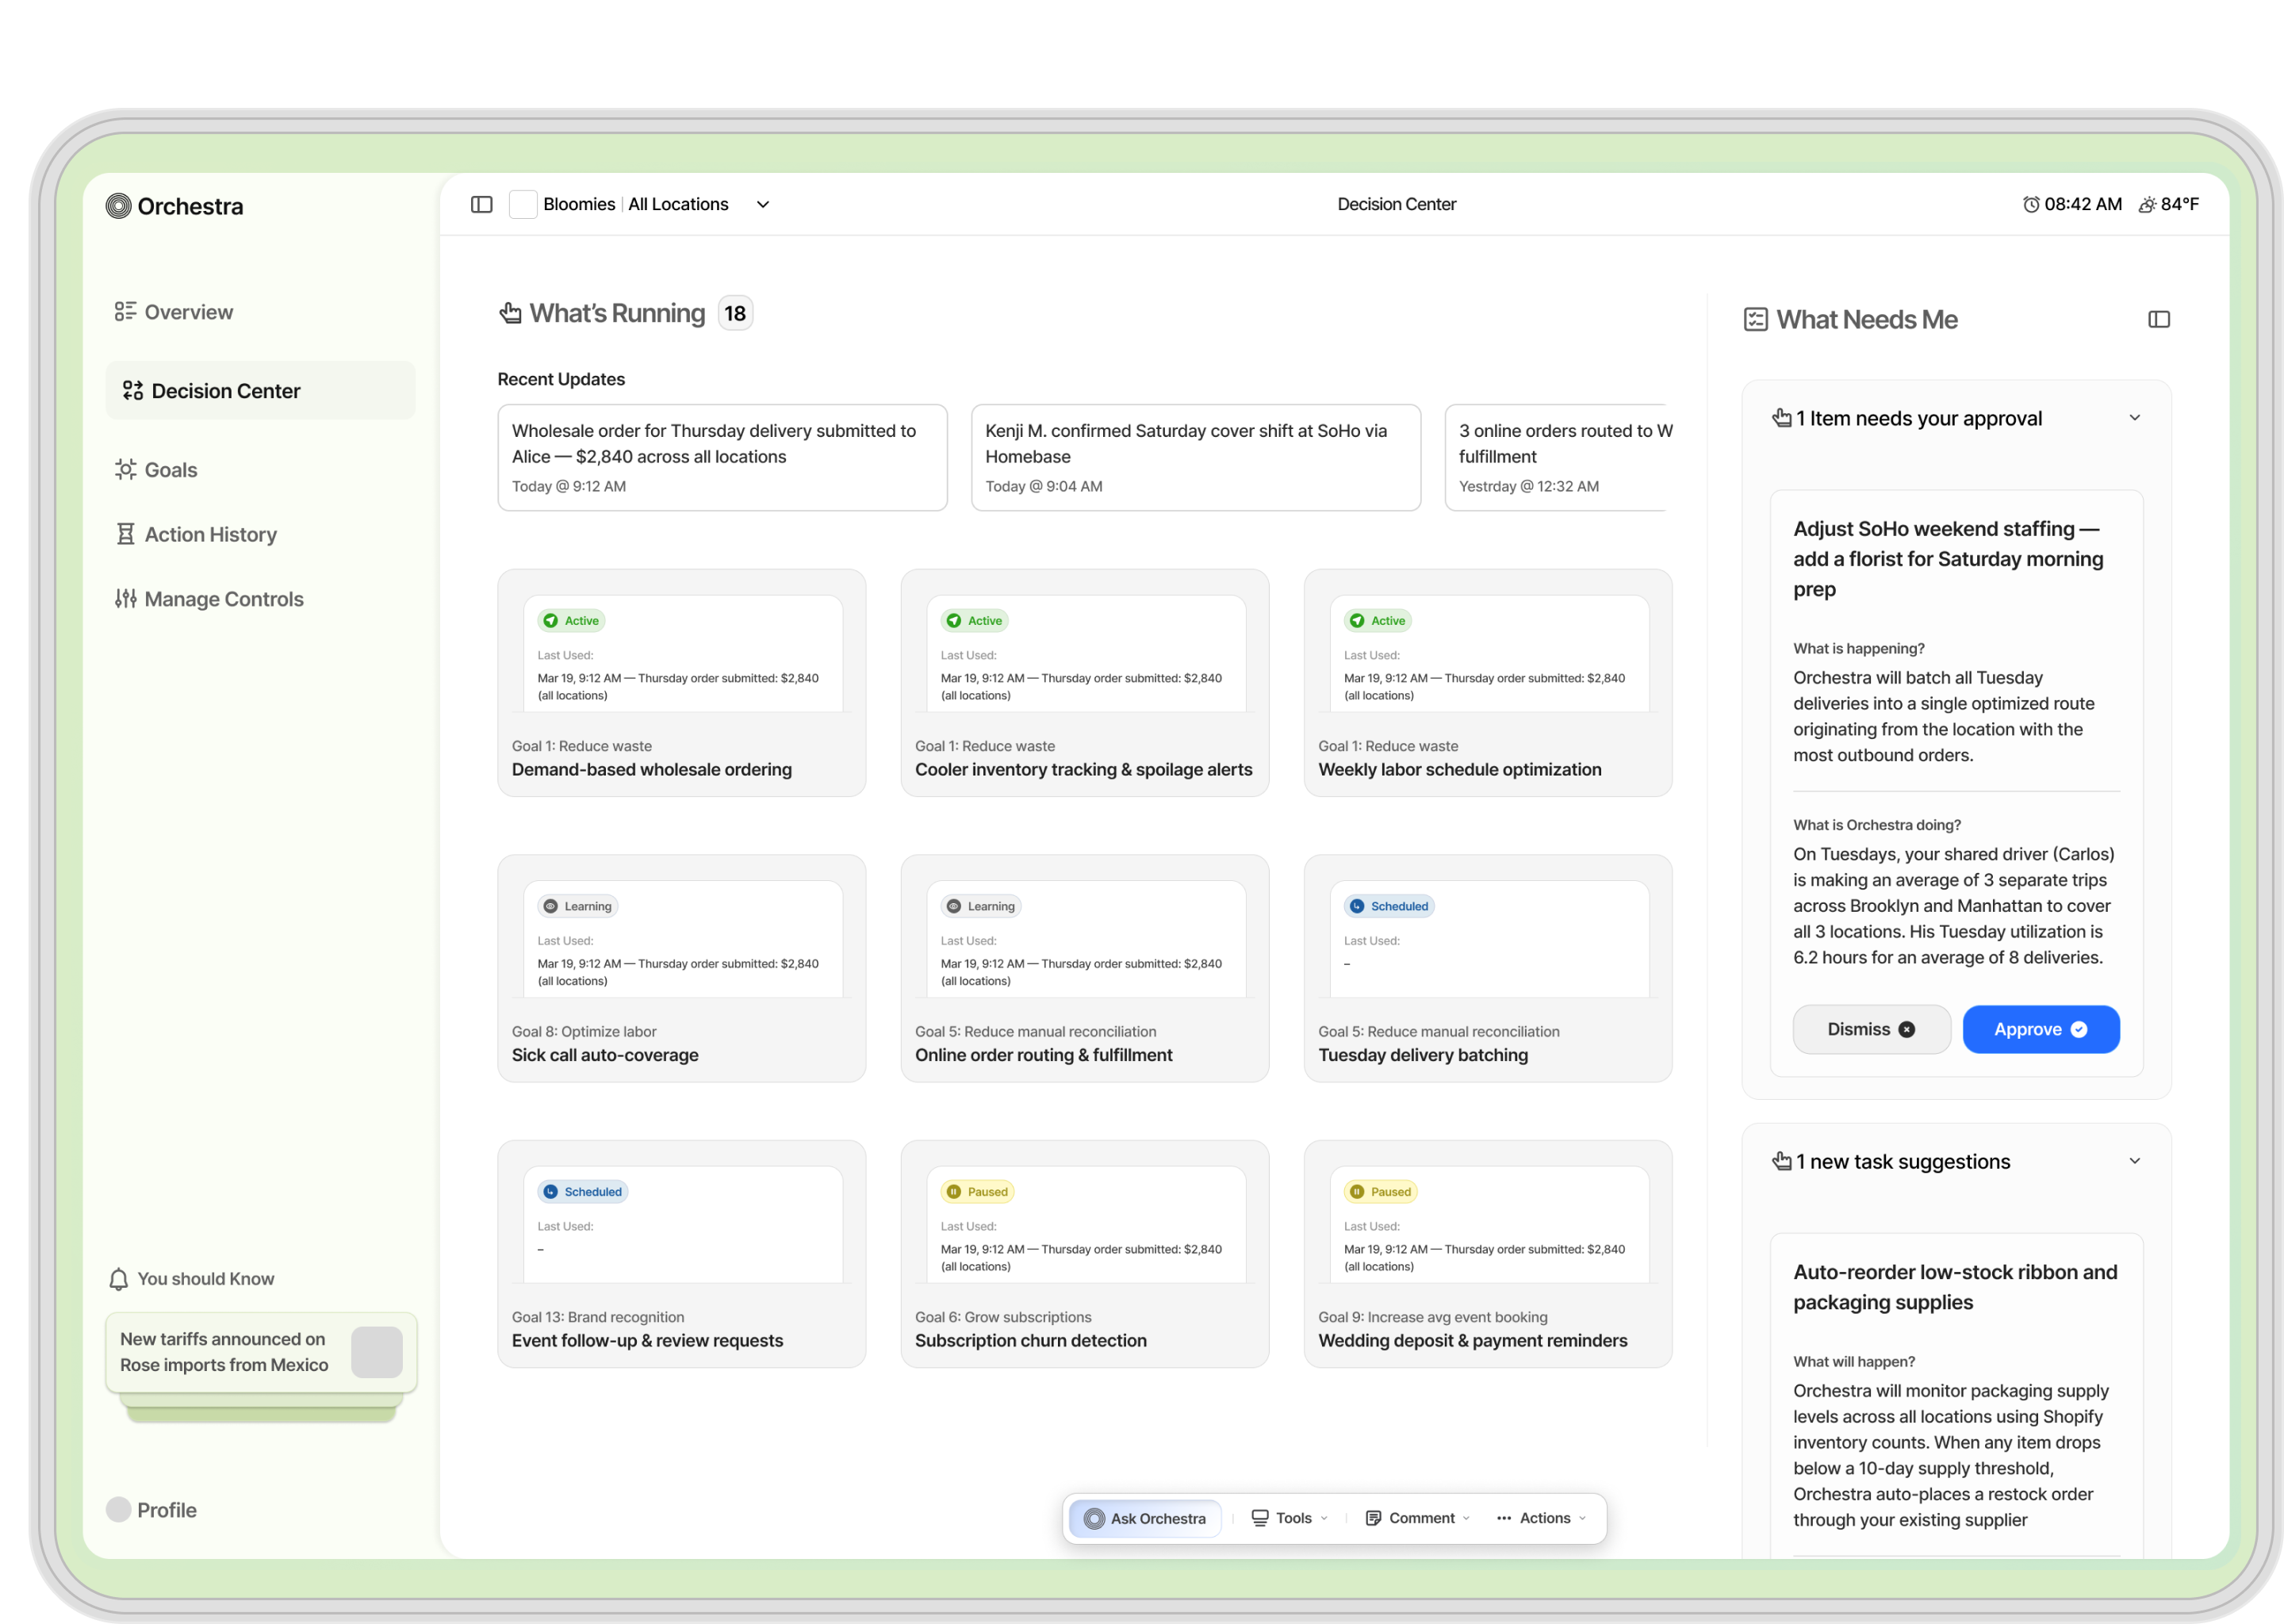This screenshot has width=2284, height=1624.
Task: Toggle the left sidebar panel icon
Action: click(x=482, y=204)
